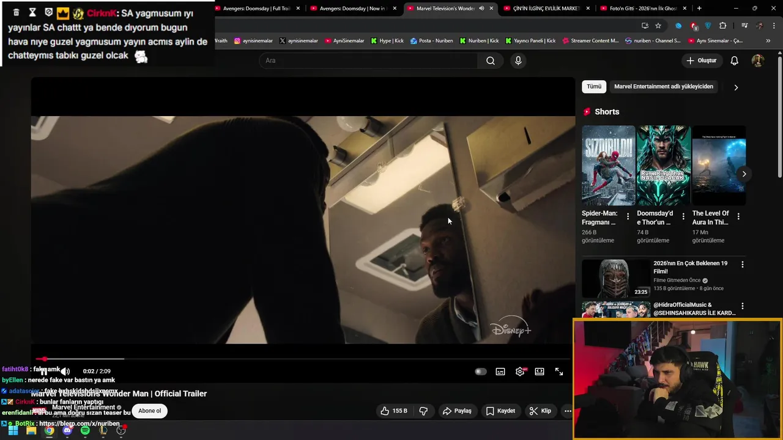Open aynisinemalar Instagram bookmark
783x440 pixels.
click(253, 41)
